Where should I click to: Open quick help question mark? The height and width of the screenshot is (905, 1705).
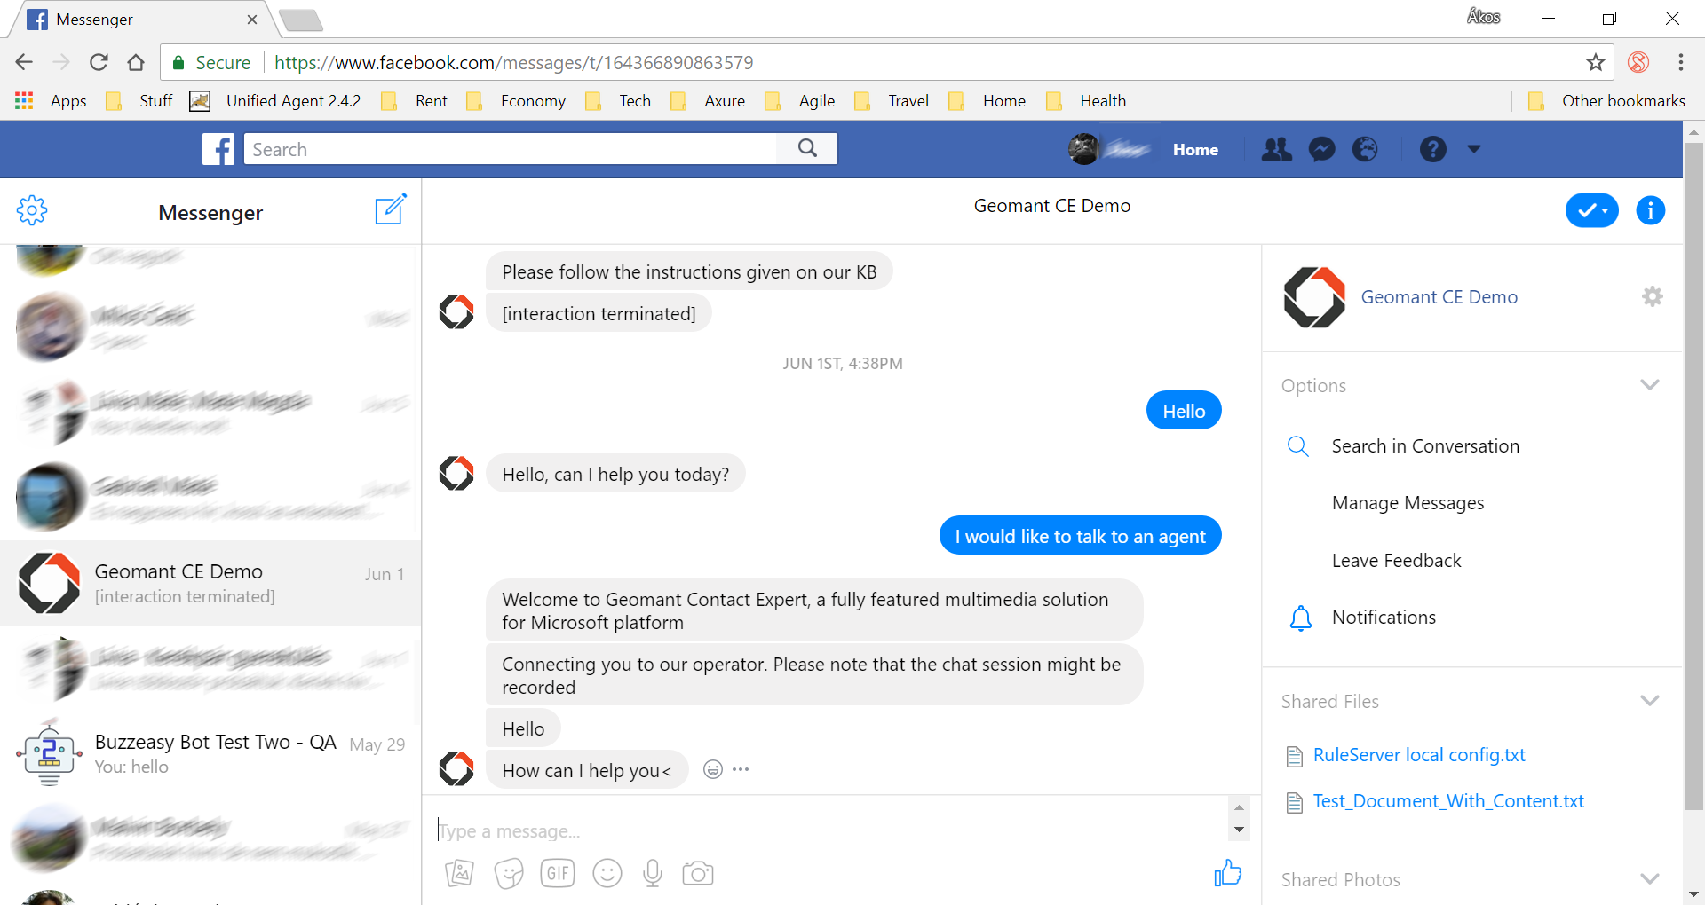(x=1432, y=149)
